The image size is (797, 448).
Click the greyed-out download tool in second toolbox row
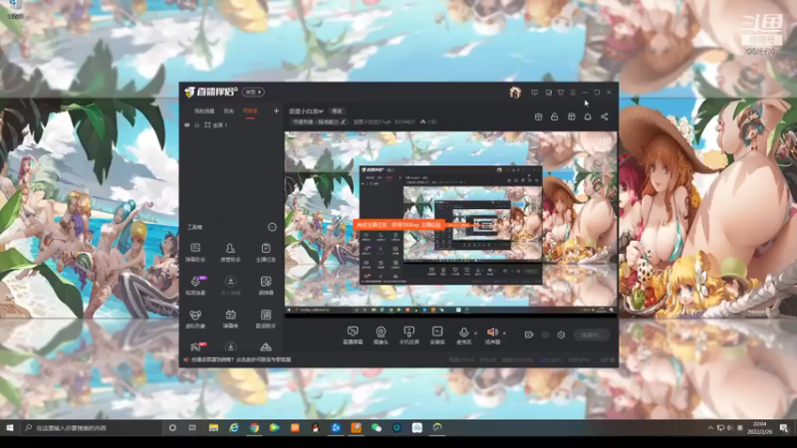230,286
